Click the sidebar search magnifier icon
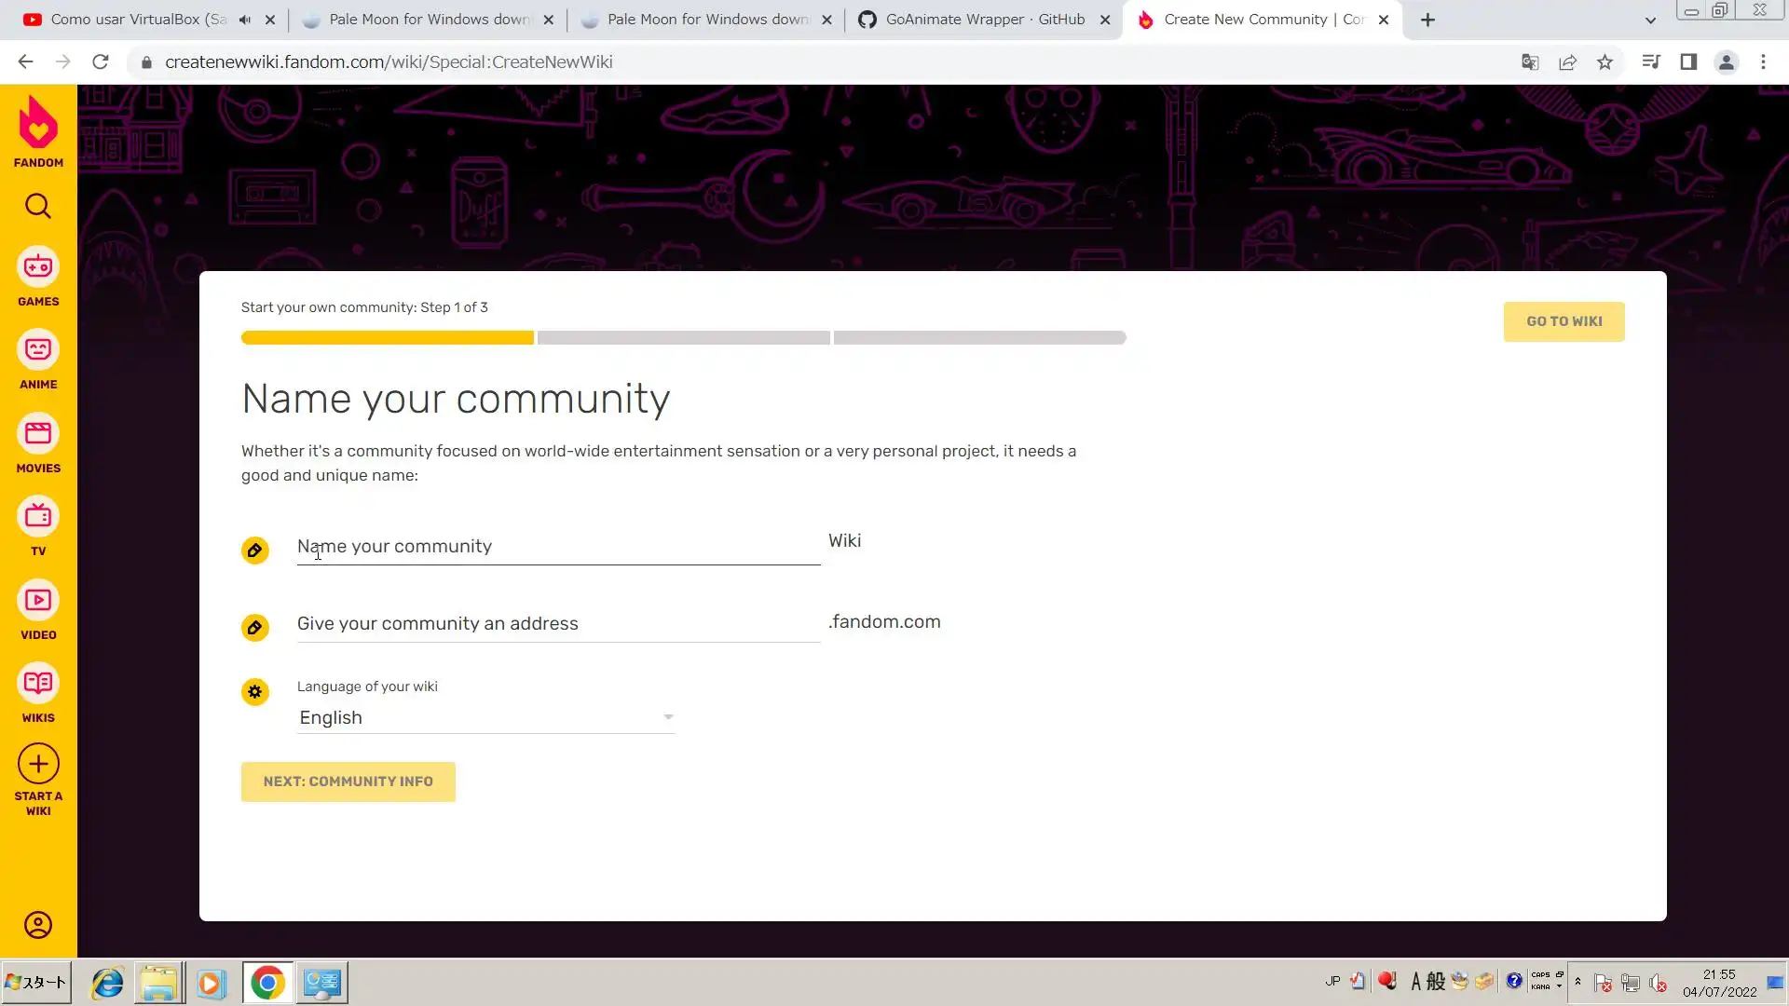1789x1006 pixels. pyautogui.click(x=38, y=206)
